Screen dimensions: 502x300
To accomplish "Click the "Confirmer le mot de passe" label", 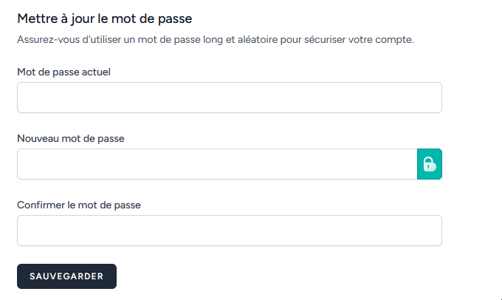I will [x=78, y=205].
